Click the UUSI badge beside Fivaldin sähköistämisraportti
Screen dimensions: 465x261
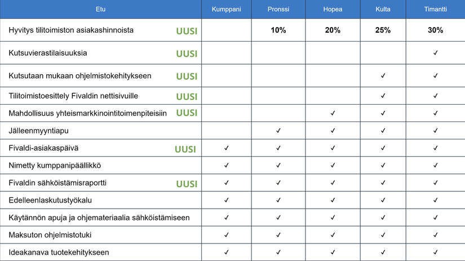click(187, 184)
